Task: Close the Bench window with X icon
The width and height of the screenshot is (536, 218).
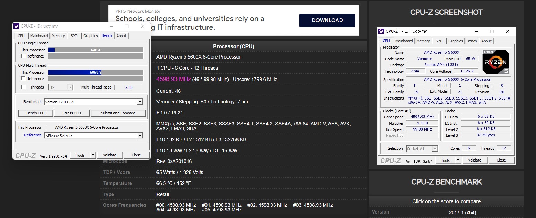Action: 142,26
